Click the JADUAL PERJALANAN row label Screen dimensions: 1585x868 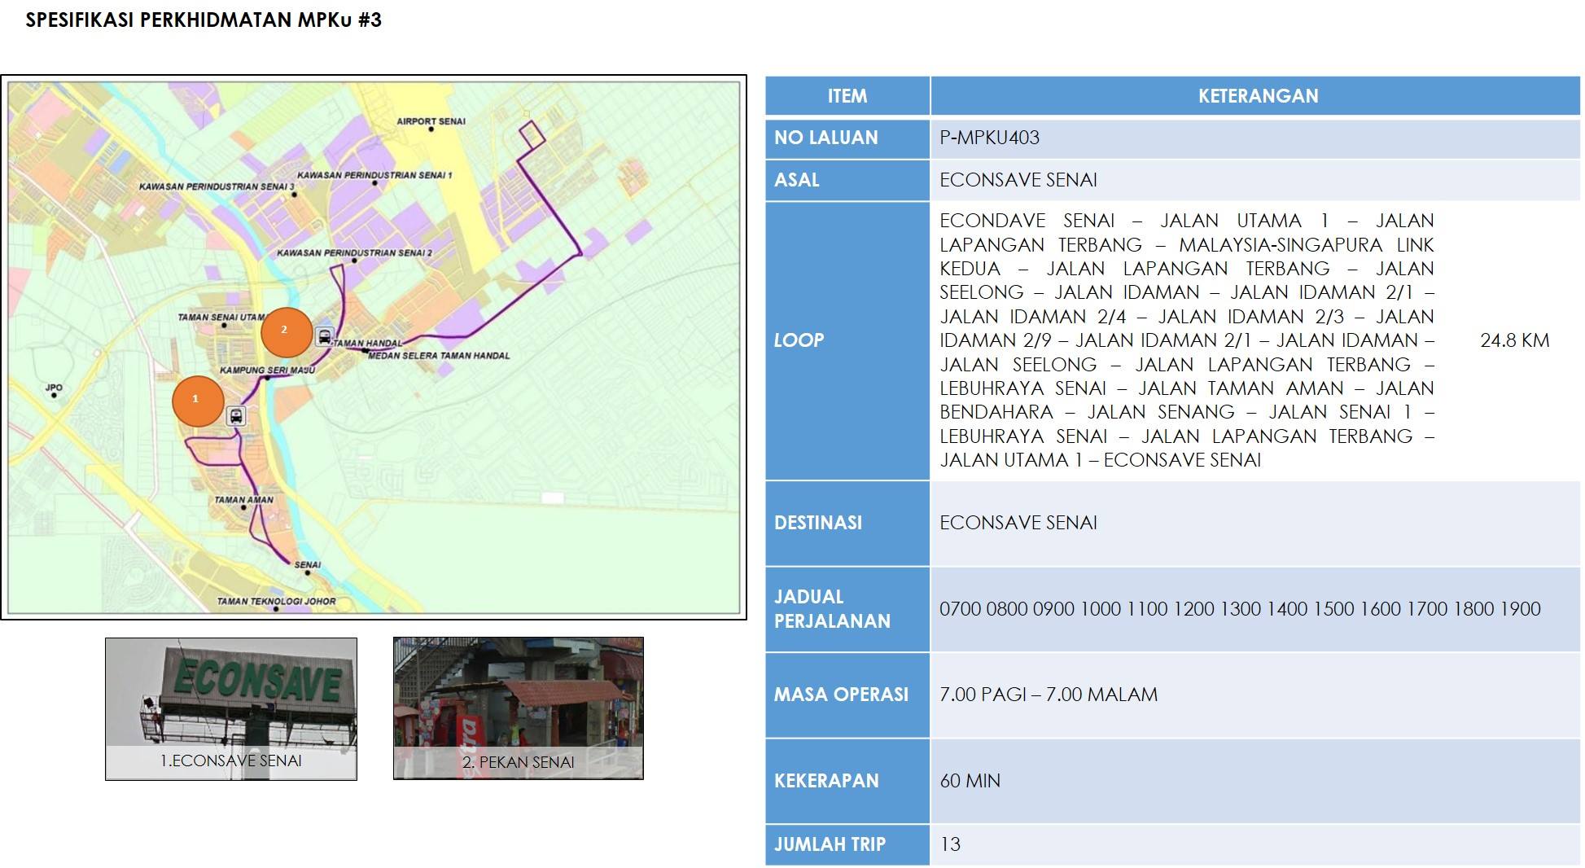831,608
